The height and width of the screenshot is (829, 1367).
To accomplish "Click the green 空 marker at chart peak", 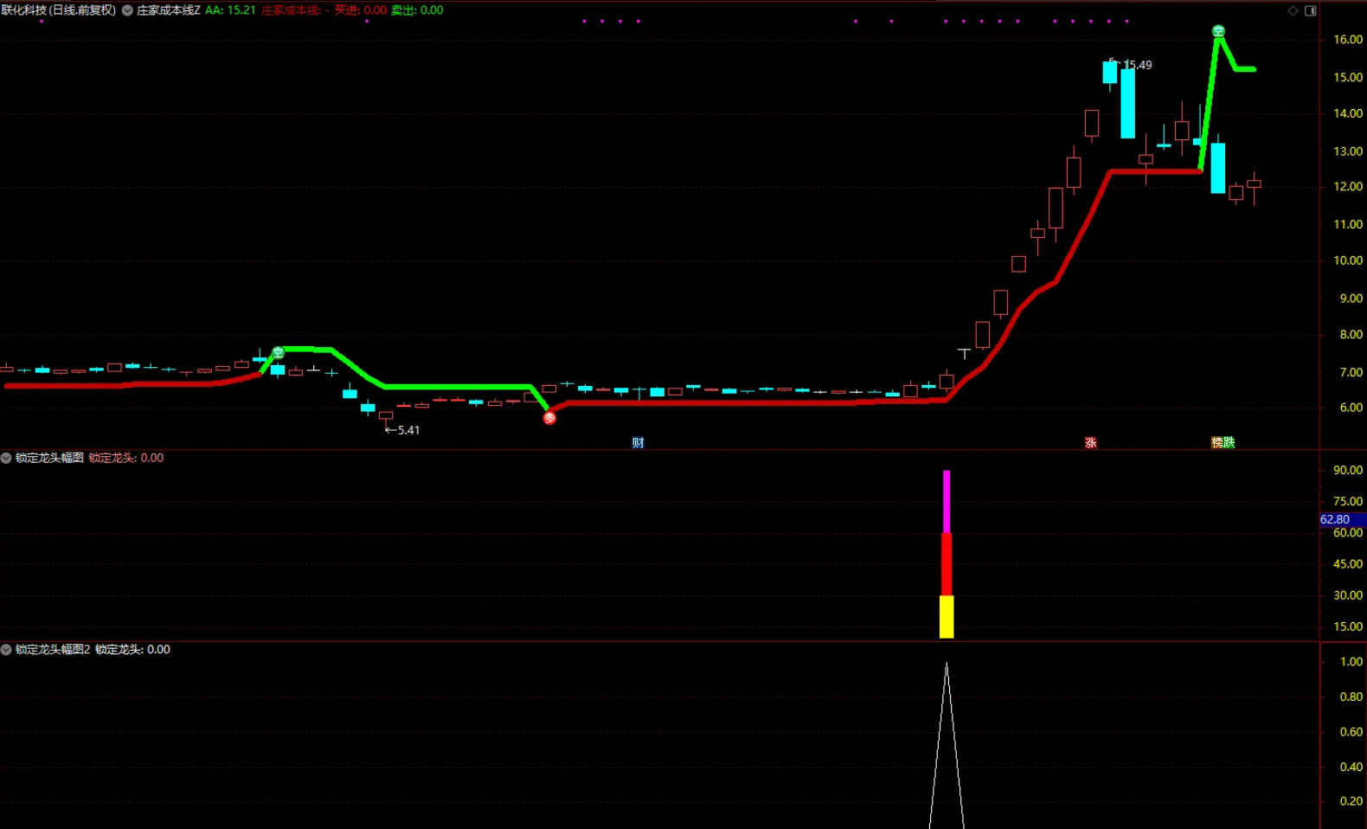I will point(1218,31).
